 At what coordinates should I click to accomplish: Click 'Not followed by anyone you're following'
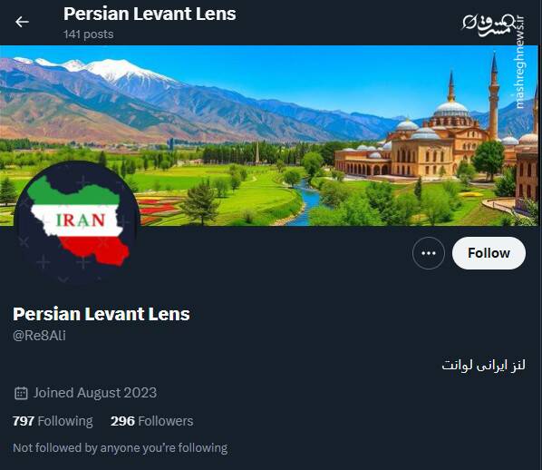(x=121, y=448)
